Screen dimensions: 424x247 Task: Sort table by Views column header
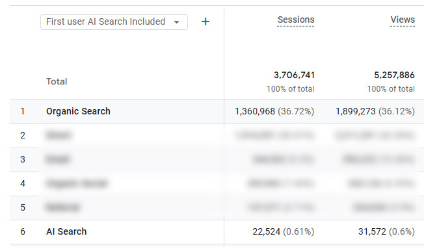(403, 19)
